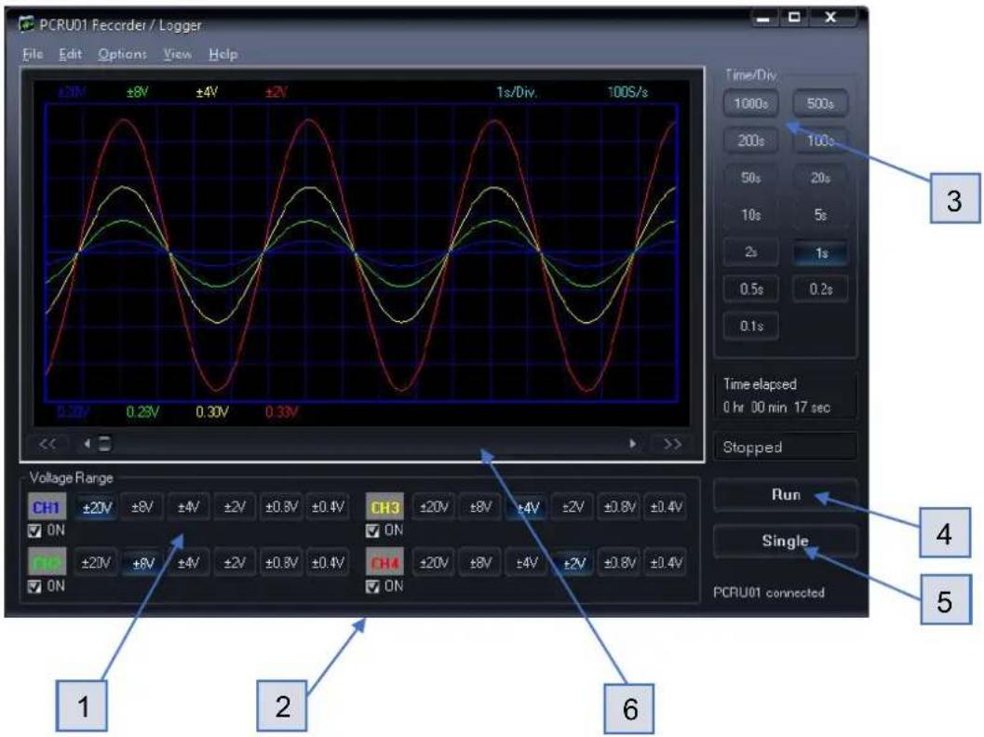Choose ±8V for channel CH3

click(x=480, y=507)
